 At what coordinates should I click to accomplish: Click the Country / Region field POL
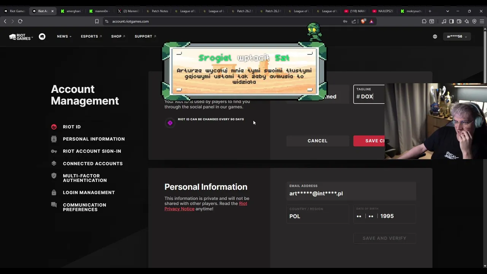pyautogui.click(x=317, y=214)
